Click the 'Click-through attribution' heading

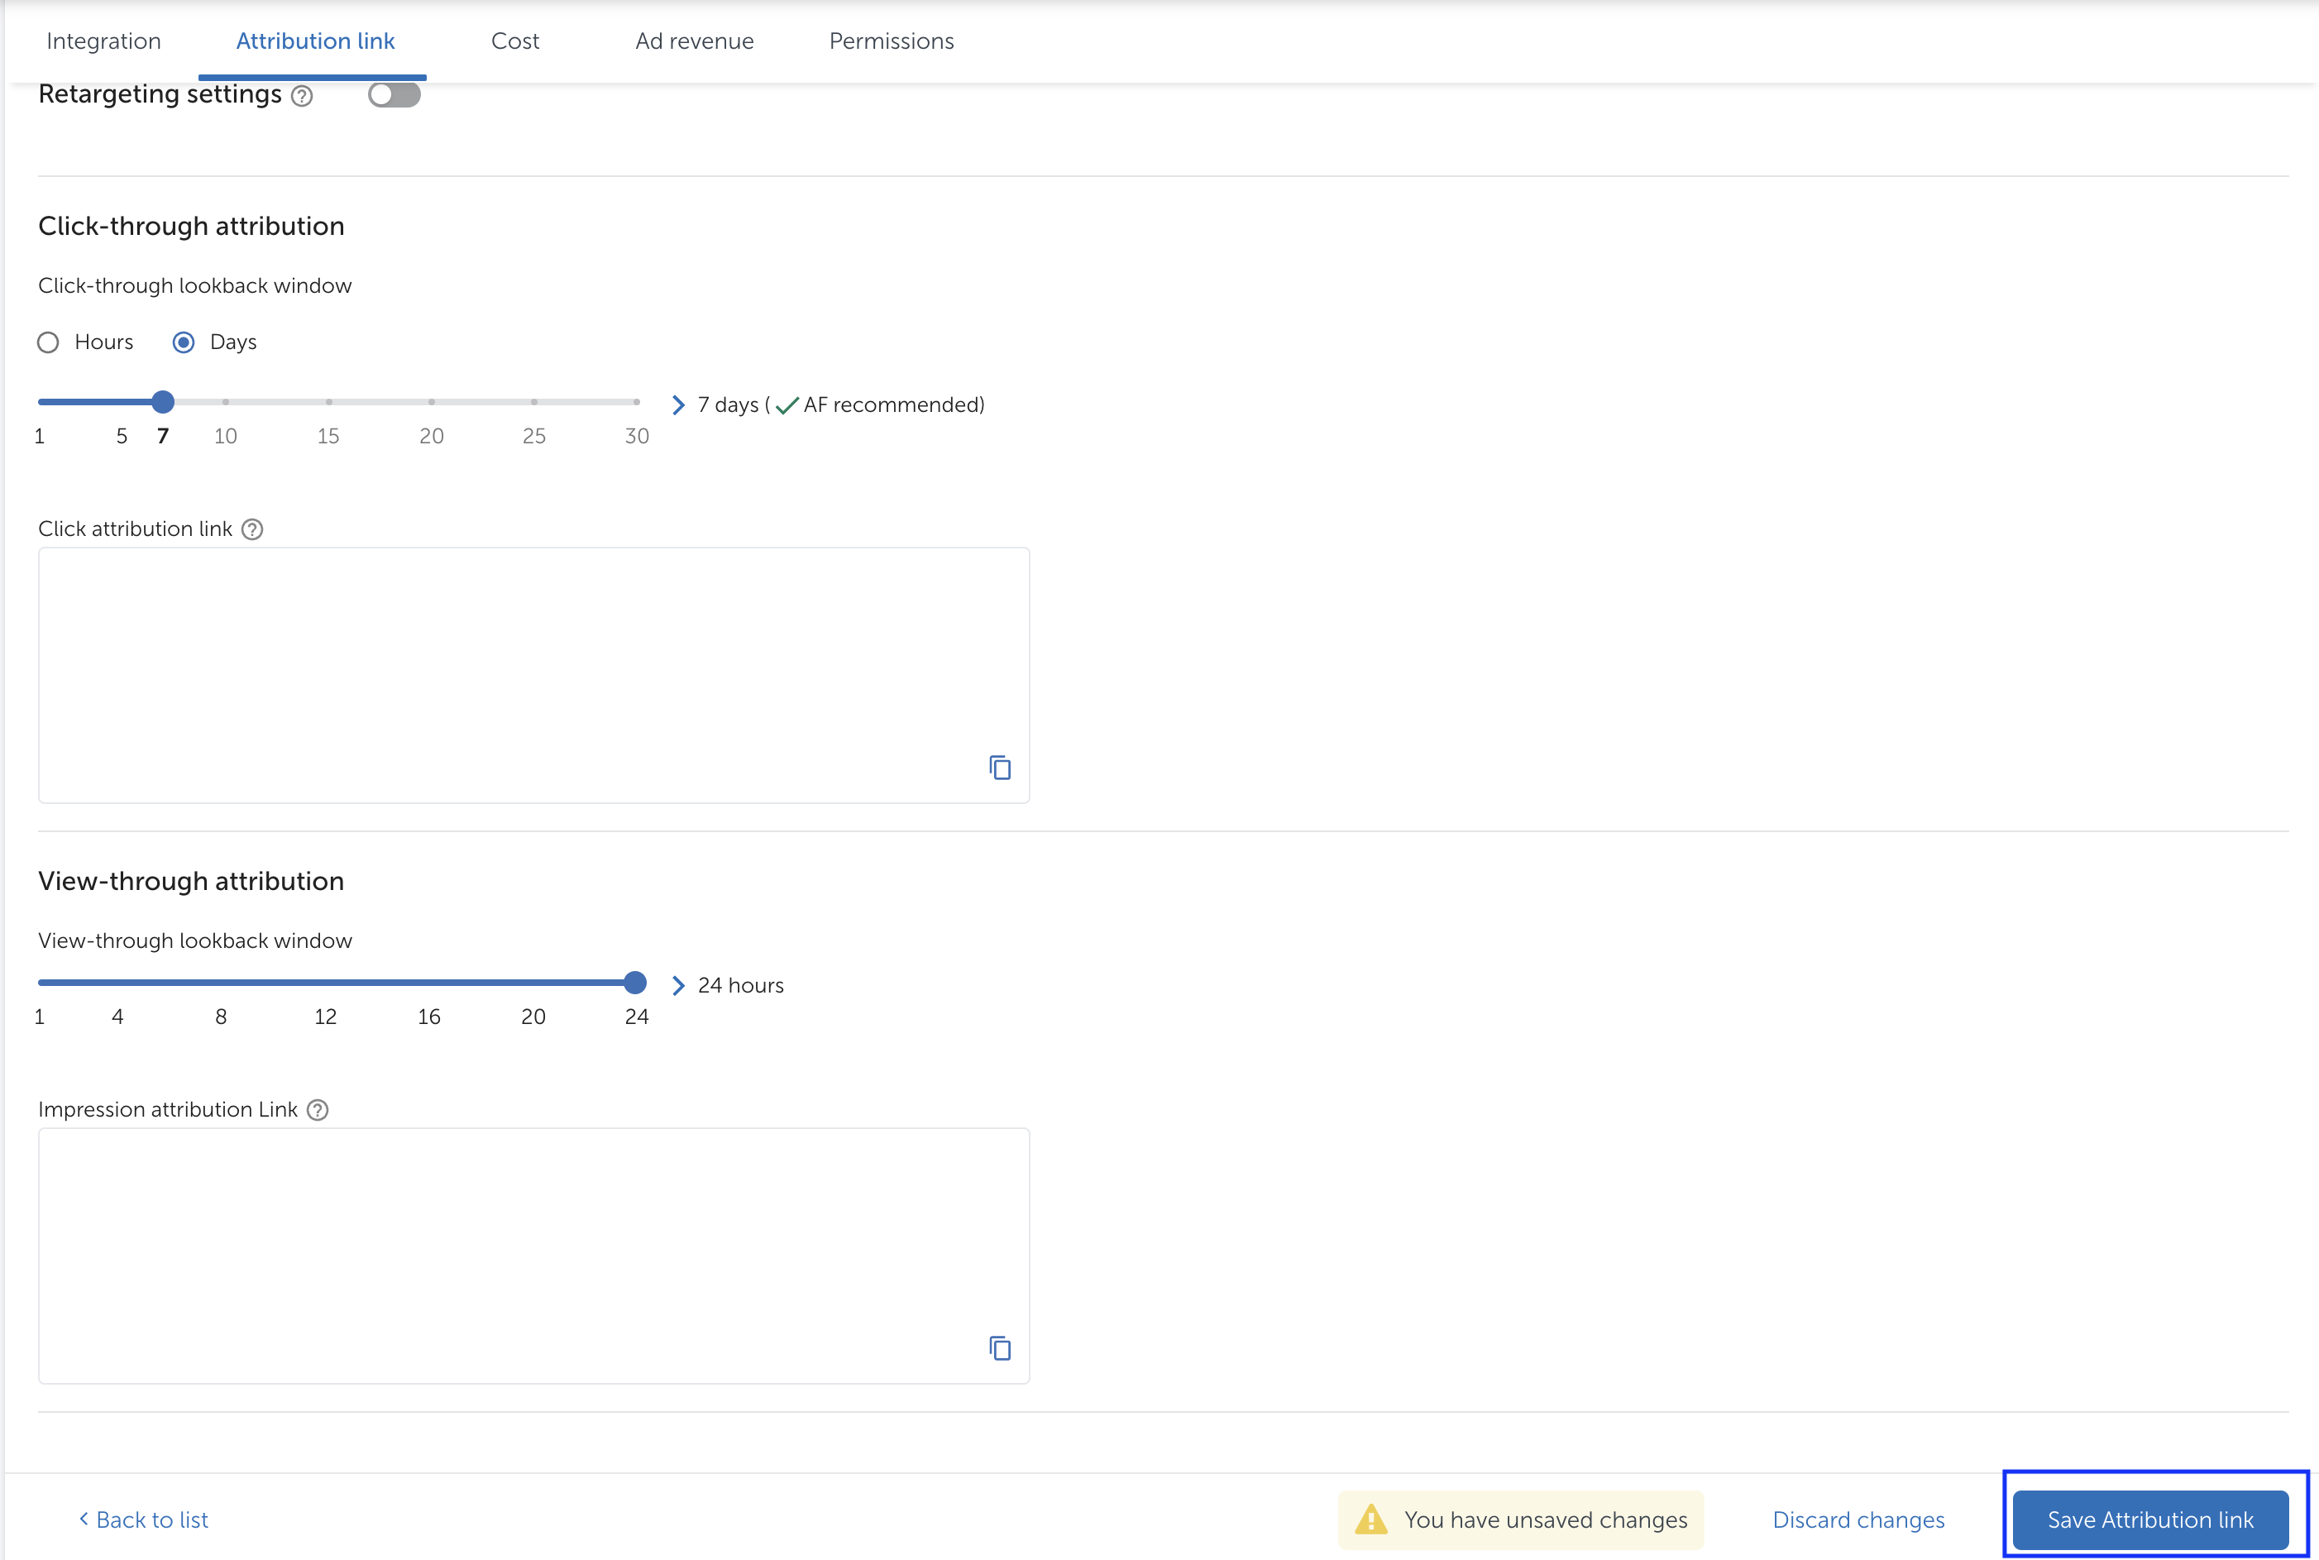click(x=191, y=226)
